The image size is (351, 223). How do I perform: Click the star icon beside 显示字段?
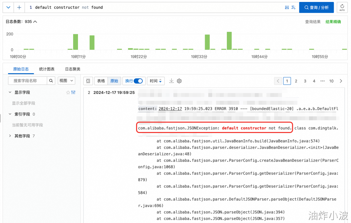[x=68, y=92]
